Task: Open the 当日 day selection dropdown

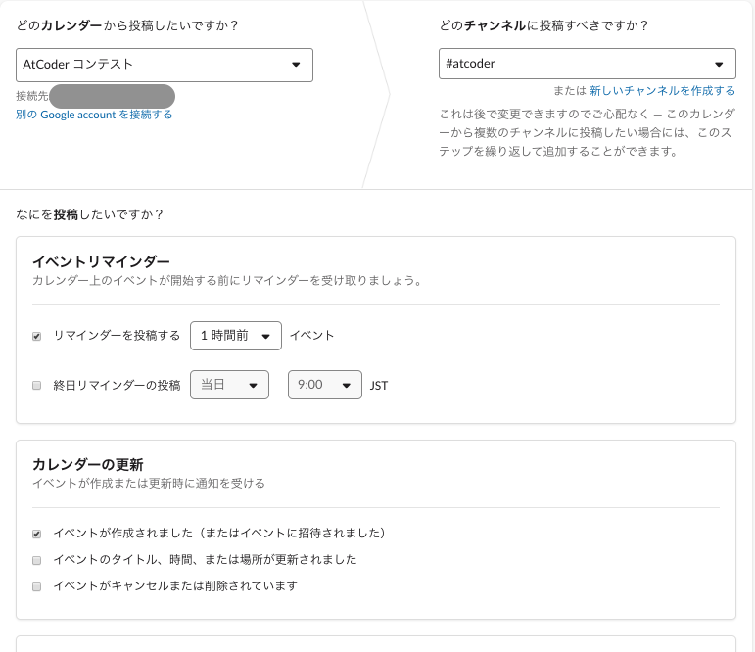Action: click(x=229, y=385)
